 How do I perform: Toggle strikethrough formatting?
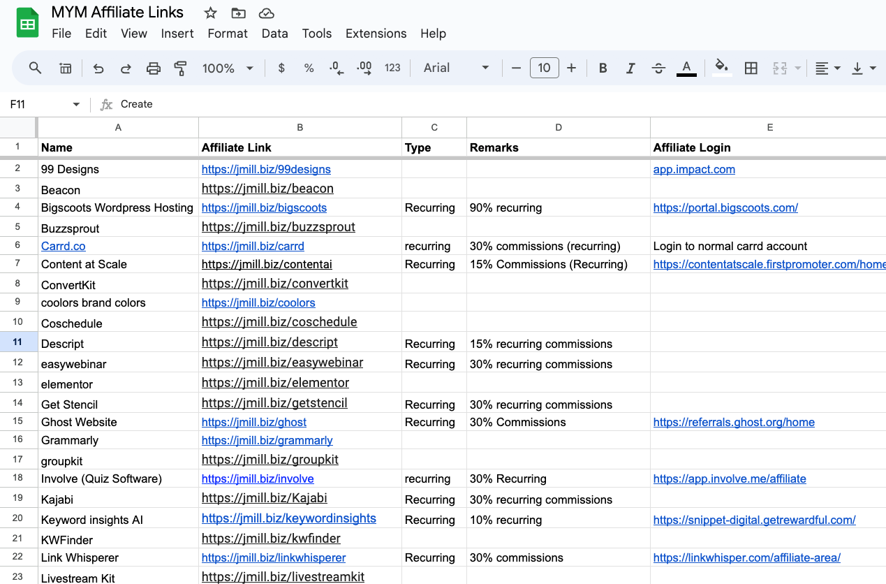point(658,68)
